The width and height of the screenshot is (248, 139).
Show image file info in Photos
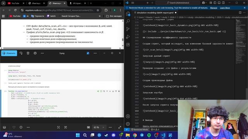tap(21, 127)
